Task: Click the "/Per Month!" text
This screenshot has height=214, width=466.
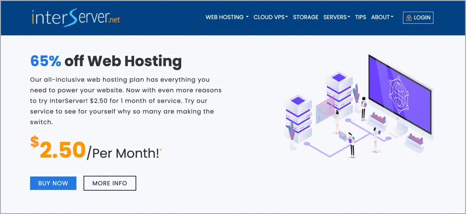Action: 123,153
